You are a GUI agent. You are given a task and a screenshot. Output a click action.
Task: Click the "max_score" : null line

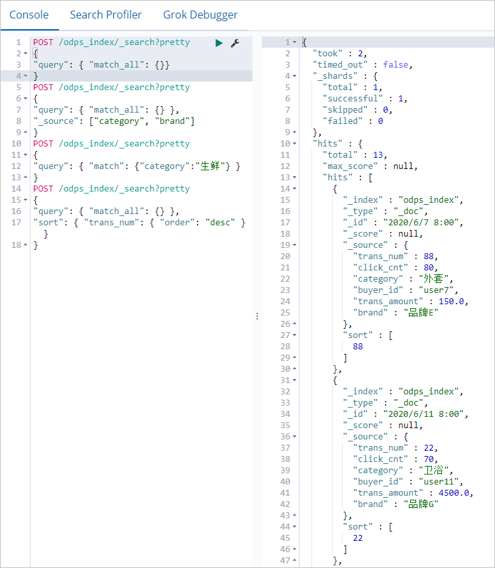tap(370, 166)
